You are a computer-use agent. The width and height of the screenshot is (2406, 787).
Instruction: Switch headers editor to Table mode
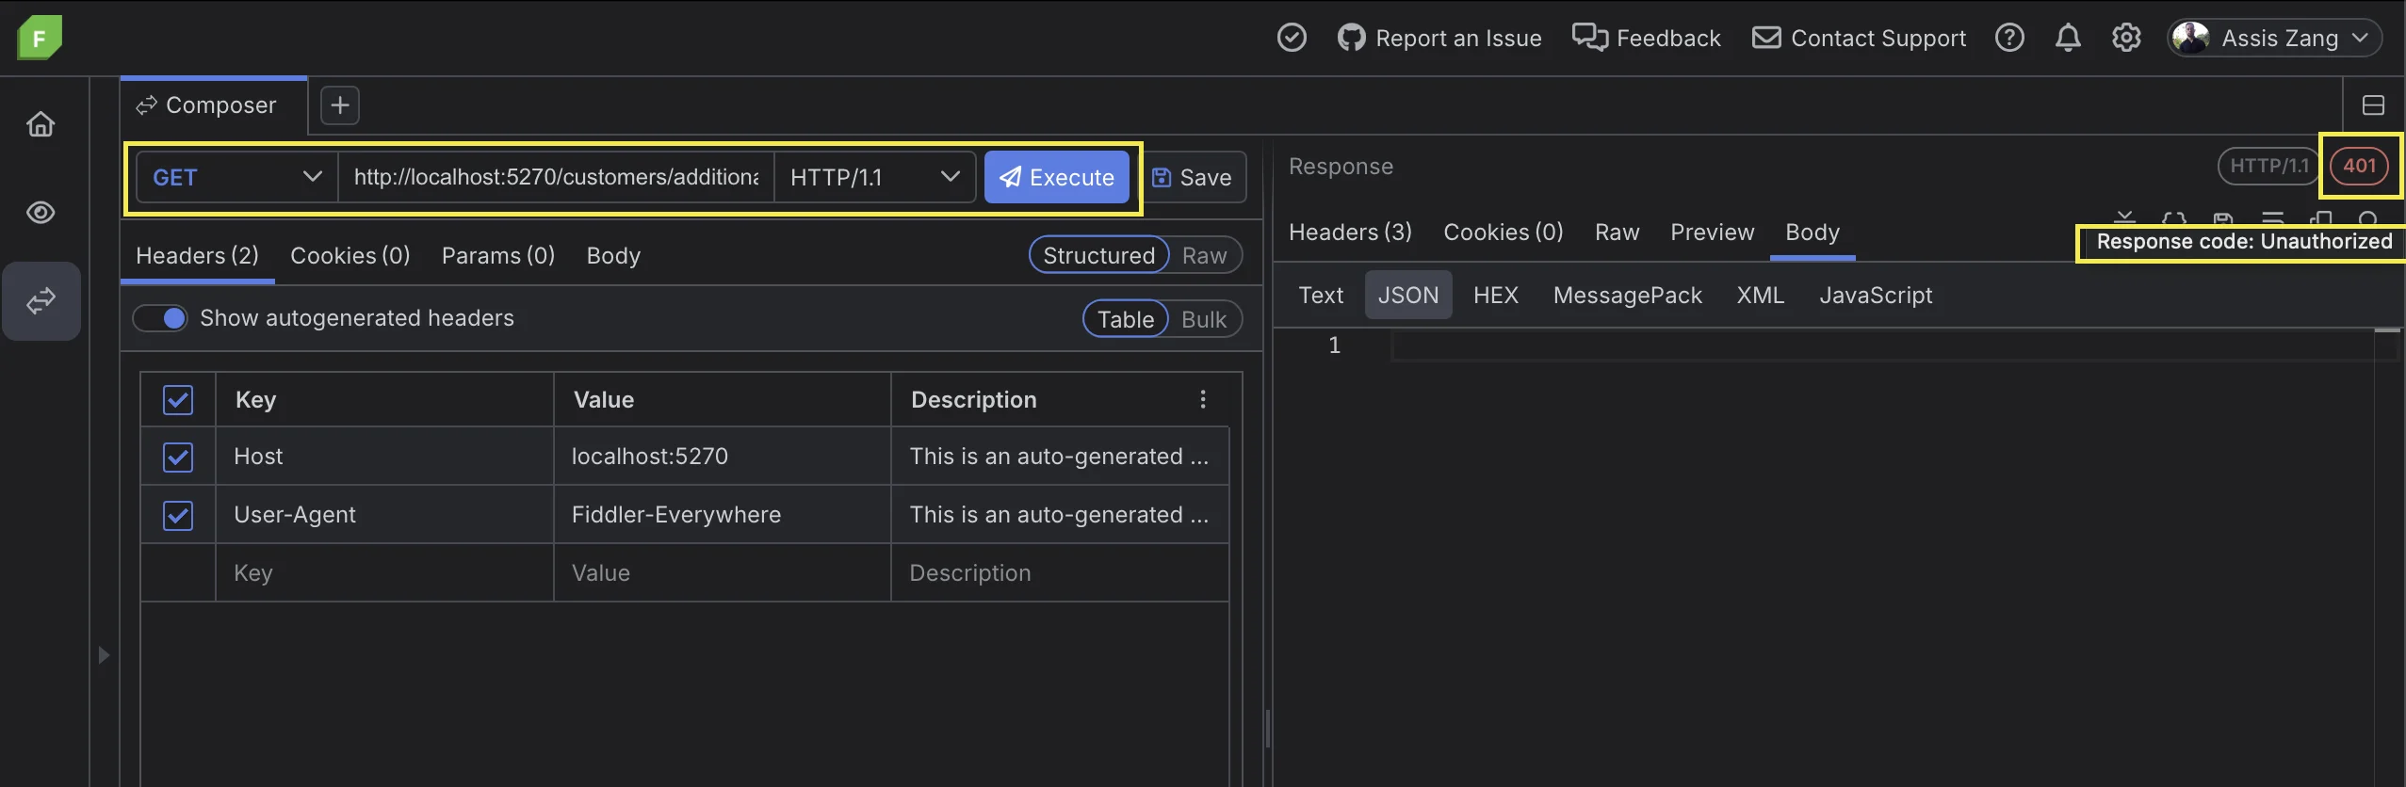pos(1126,319)
